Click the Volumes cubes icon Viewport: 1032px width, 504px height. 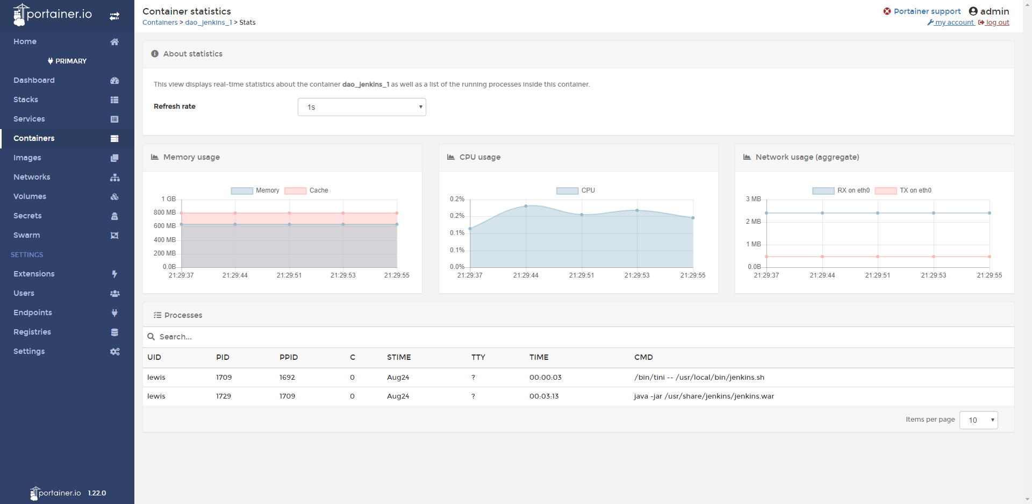pos(114,196)
